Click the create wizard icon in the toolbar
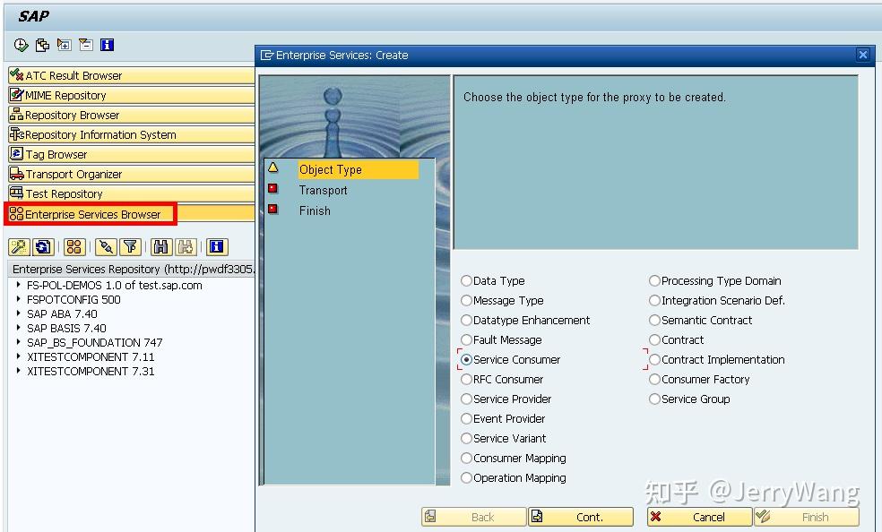Viewport: 882px width, 532px height. [x=19, y=247]
